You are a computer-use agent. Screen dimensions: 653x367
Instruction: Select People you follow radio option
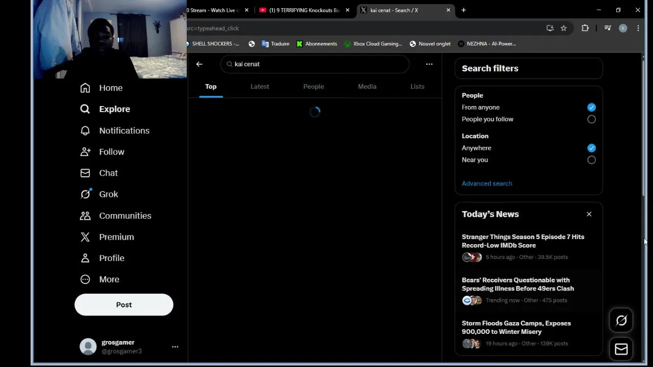(591, 119)
